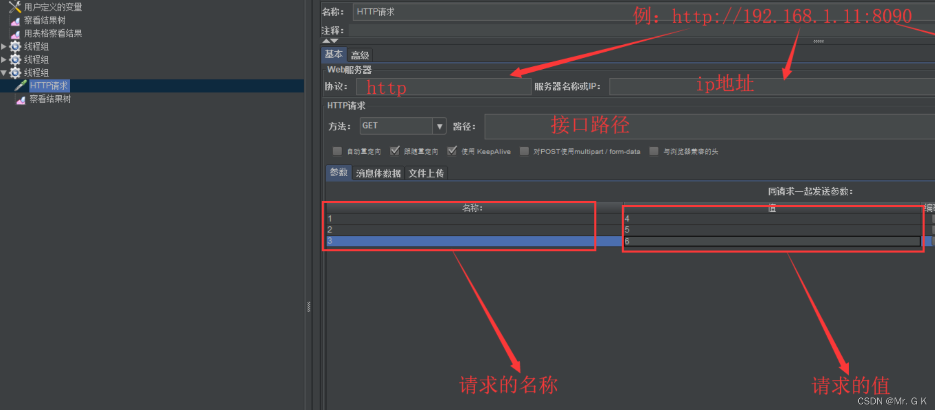935x410 pixels.
Task: Switch to the 基本 tab
Action: point(334,54)
